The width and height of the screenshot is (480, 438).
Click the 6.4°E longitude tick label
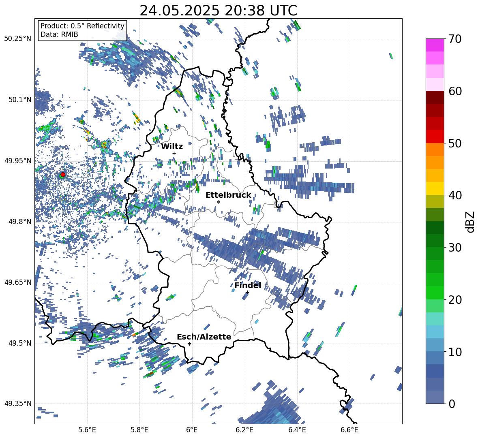(x=297, y=430)
